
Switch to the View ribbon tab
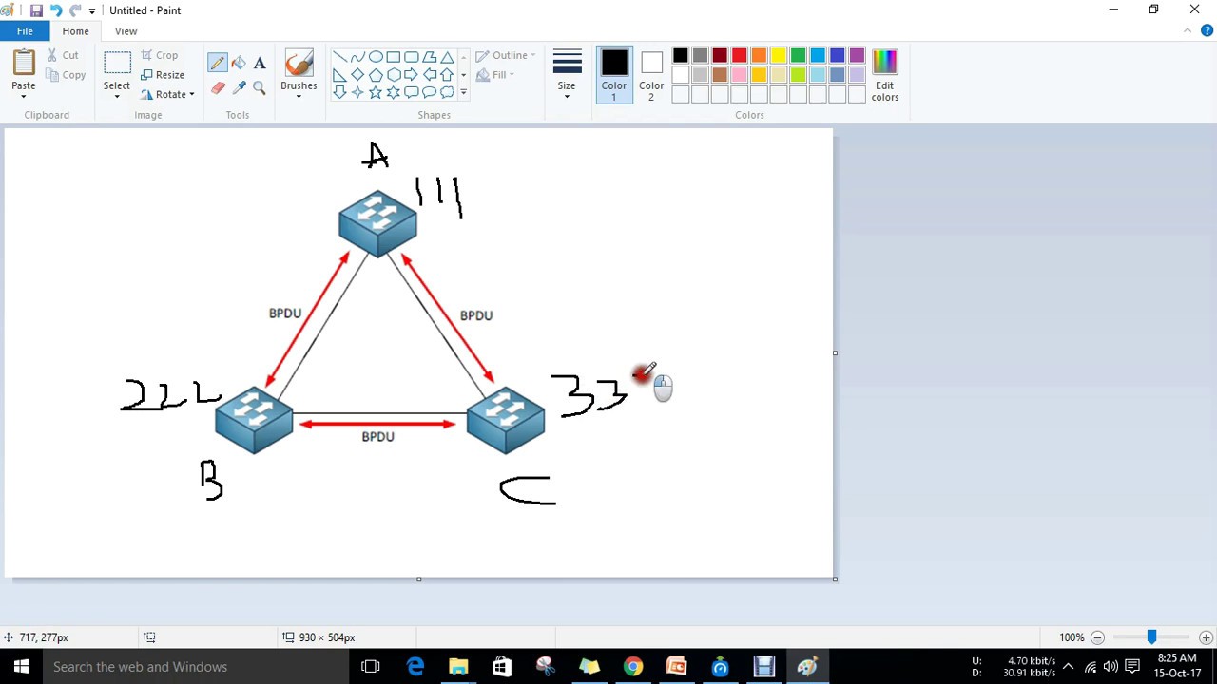click(x=126, y=31)
